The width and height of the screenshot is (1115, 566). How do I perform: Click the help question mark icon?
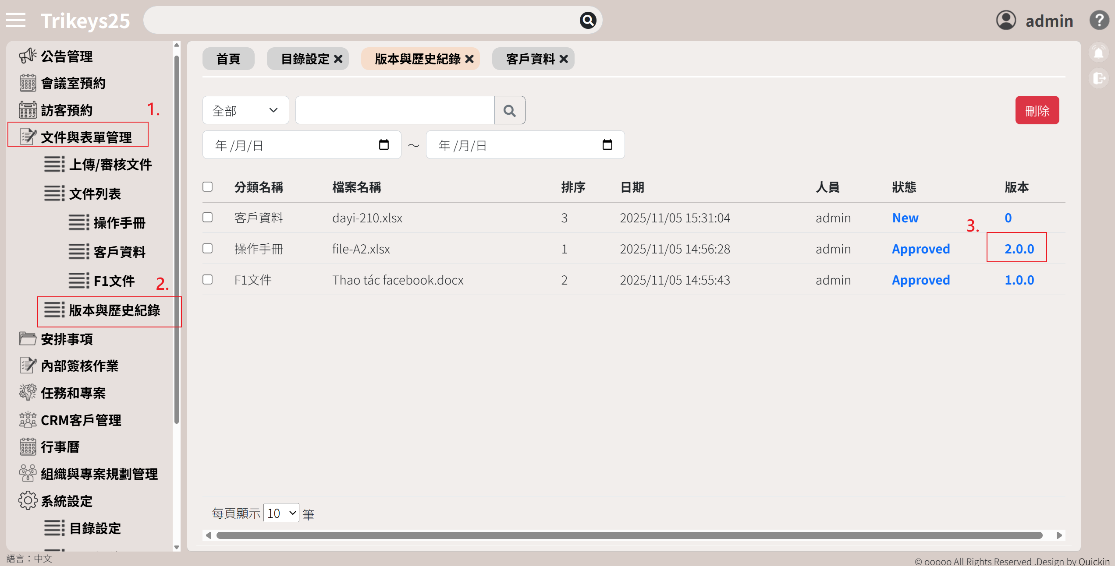point(1099,20)
